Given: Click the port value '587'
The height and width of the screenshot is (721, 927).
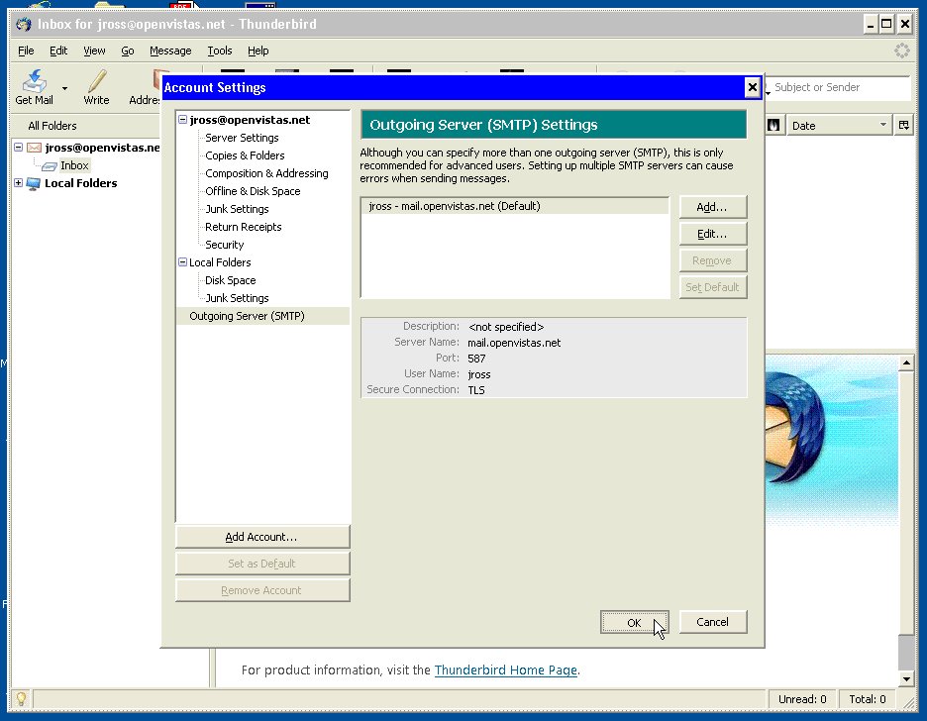Looking at the screenshot, I should [x=476, y=359].
